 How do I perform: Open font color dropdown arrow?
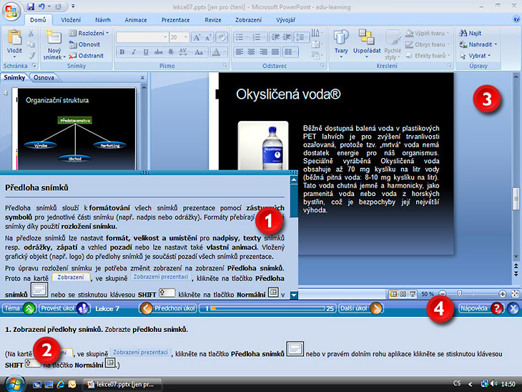coord(225,52)
